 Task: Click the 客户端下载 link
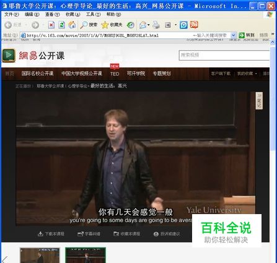point(221,74)
